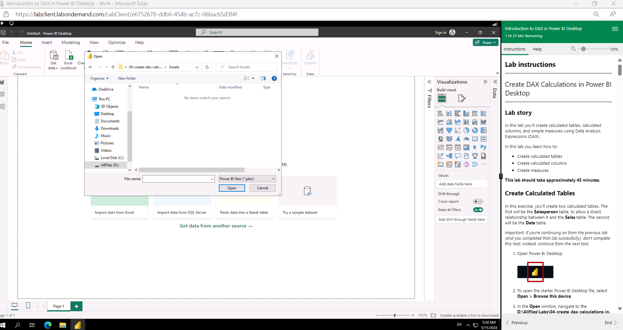Viewport: 623px width, 330px height.
Task: Open Open dialog help with the question mark icon
Action: point(274,78)
